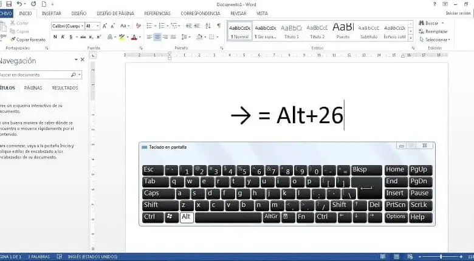Screen dimensions: 474x261
Task: Select the Normal style
Action: click(x=239, y=32)
